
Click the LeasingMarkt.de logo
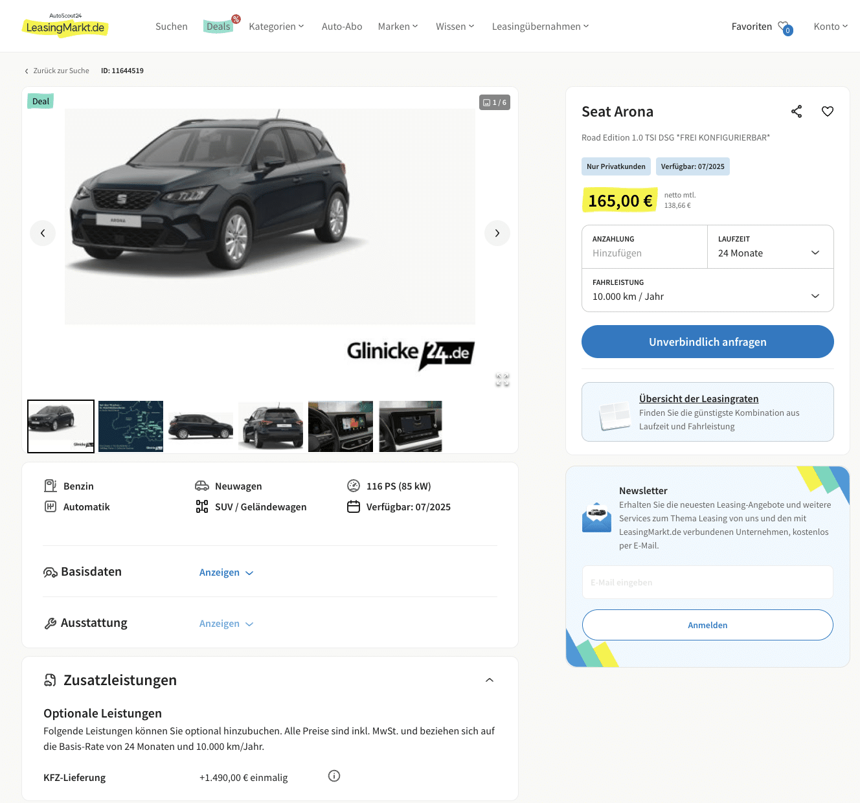point(65,25)
